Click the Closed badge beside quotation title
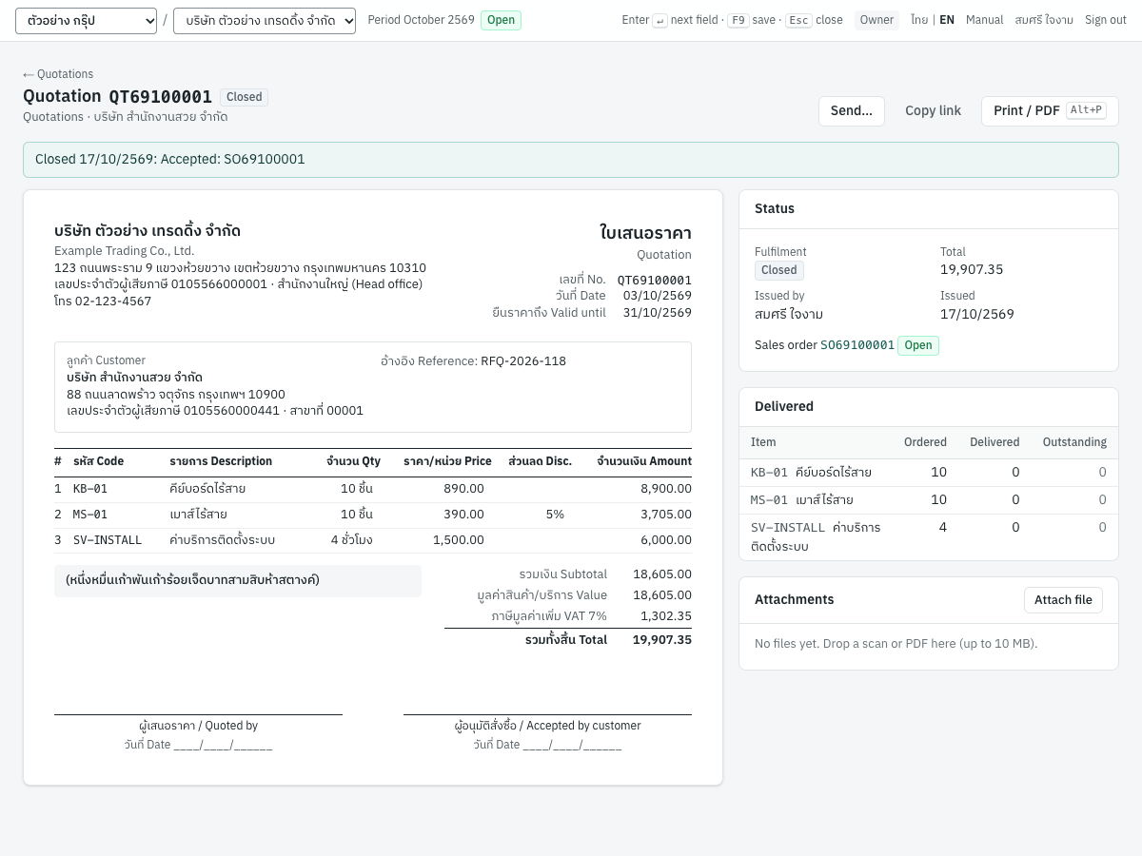Image resolution: width=1142 pixels, height=856 pixels. 244,97
